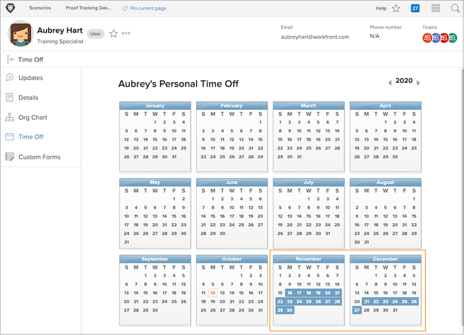Open the Org Chart section
The height and width of the screenshot is (335, 464).
point(33,117)
